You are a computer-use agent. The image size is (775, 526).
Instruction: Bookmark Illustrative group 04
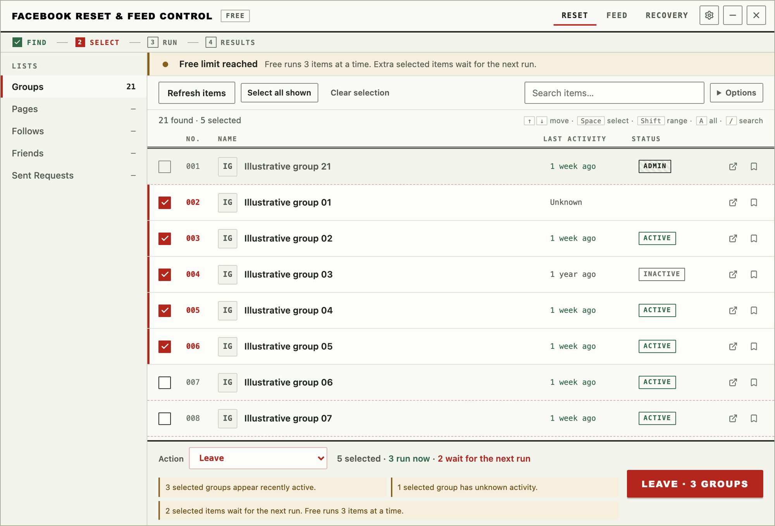pyautogui.click(x=754, y=310)
